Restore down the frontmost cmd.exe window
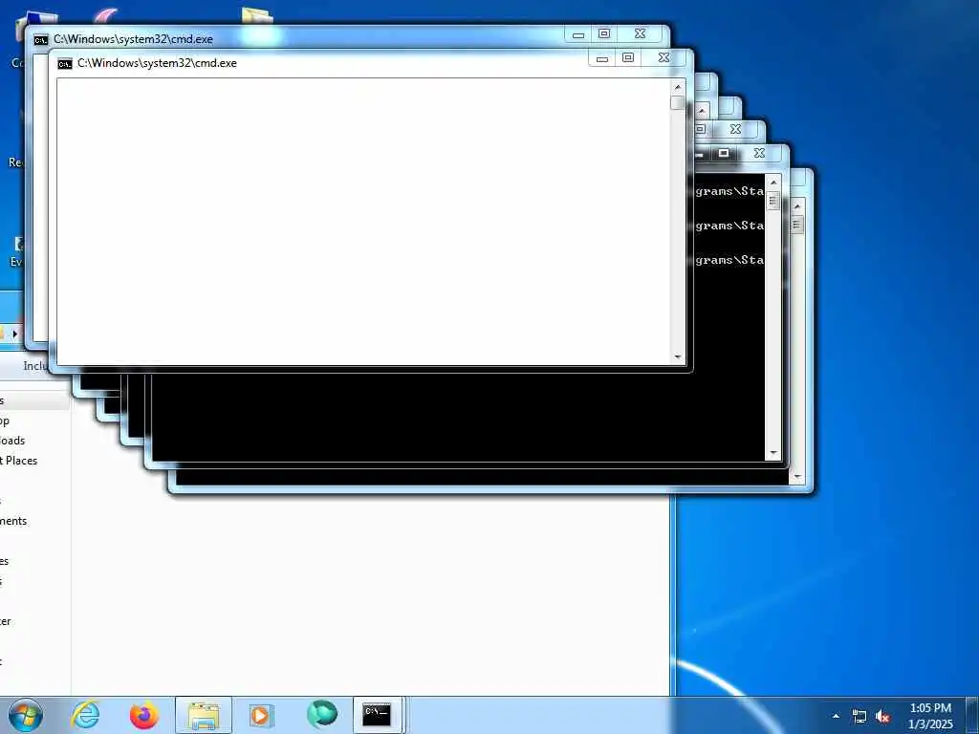This screenshot has width=979, height=734. (x=627, y=58)
